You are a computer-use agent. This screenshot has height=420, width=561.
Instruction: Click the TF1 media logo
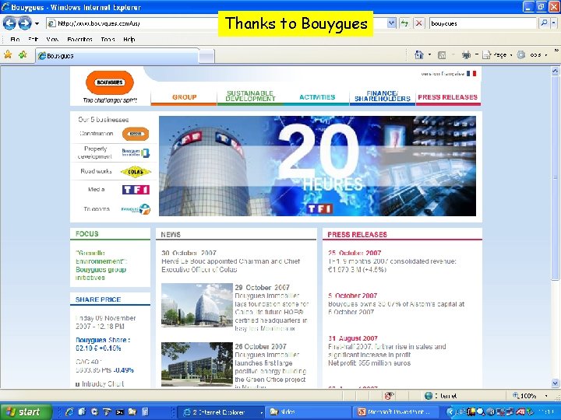pos(136,190)
